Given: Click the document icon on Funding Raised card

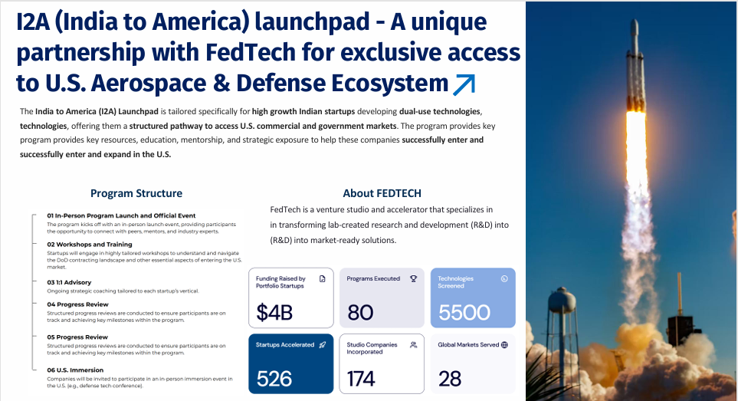Looking at the screenshot, I should 323,278.
